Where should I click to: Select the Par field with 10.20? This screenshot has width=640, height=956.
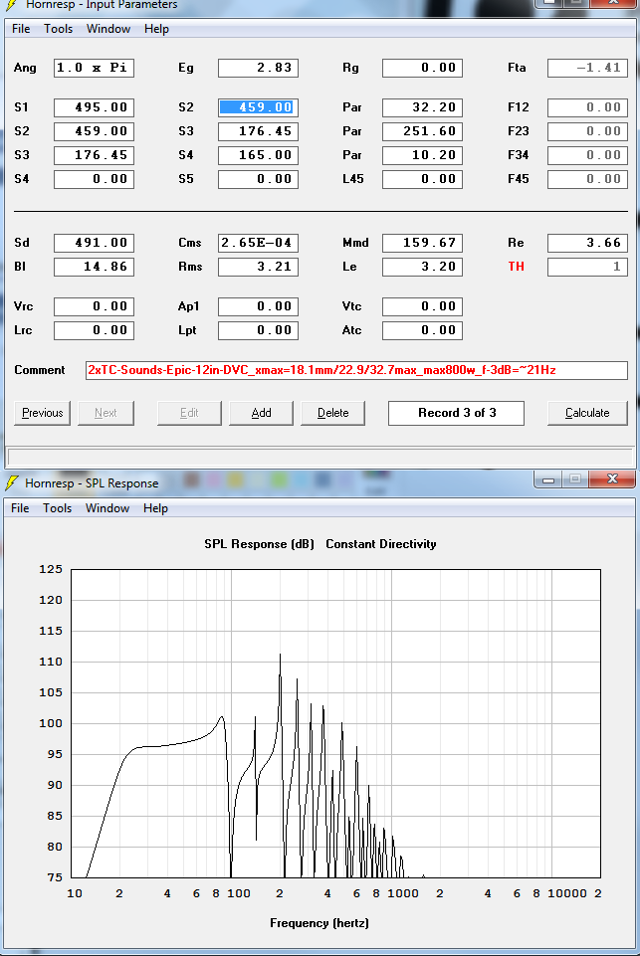(x=422, y=155)
